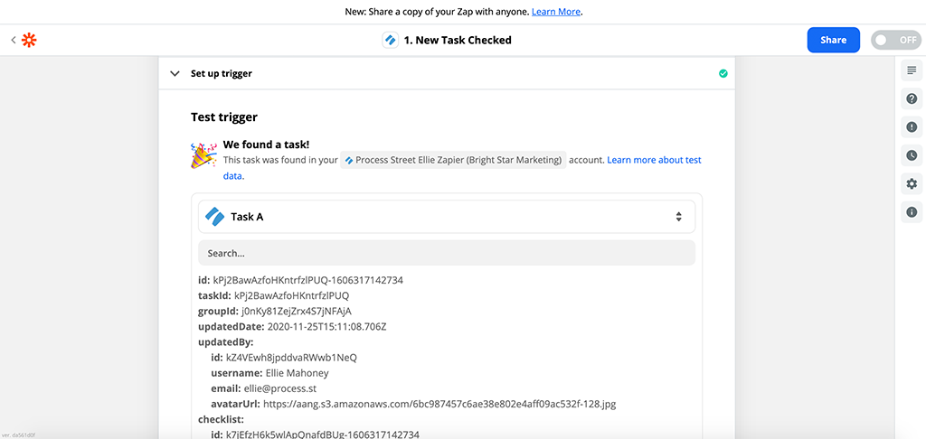
Task: Open the history clock icon
Action: pos(912,155)
